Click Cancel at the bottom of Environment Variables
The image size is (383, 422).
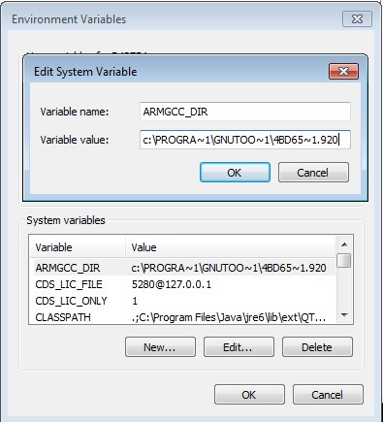tap(328, 394)
